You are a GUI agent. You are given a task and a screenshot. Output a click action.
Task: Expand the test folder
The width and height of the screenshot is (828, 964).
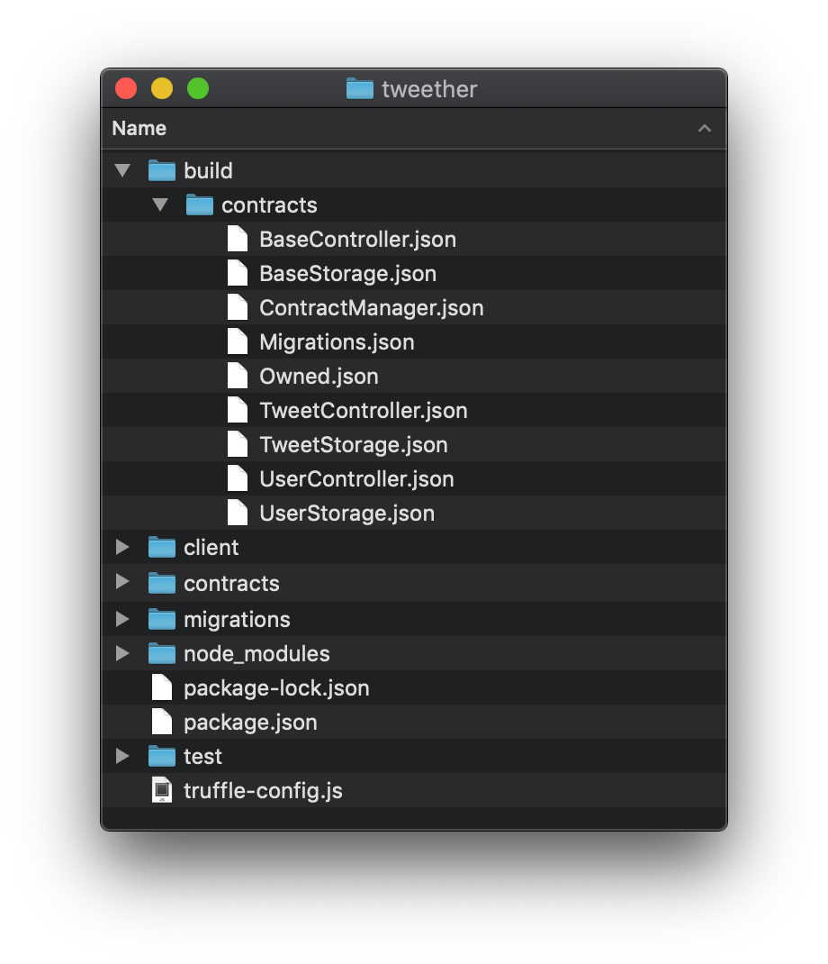coord(123,756)
